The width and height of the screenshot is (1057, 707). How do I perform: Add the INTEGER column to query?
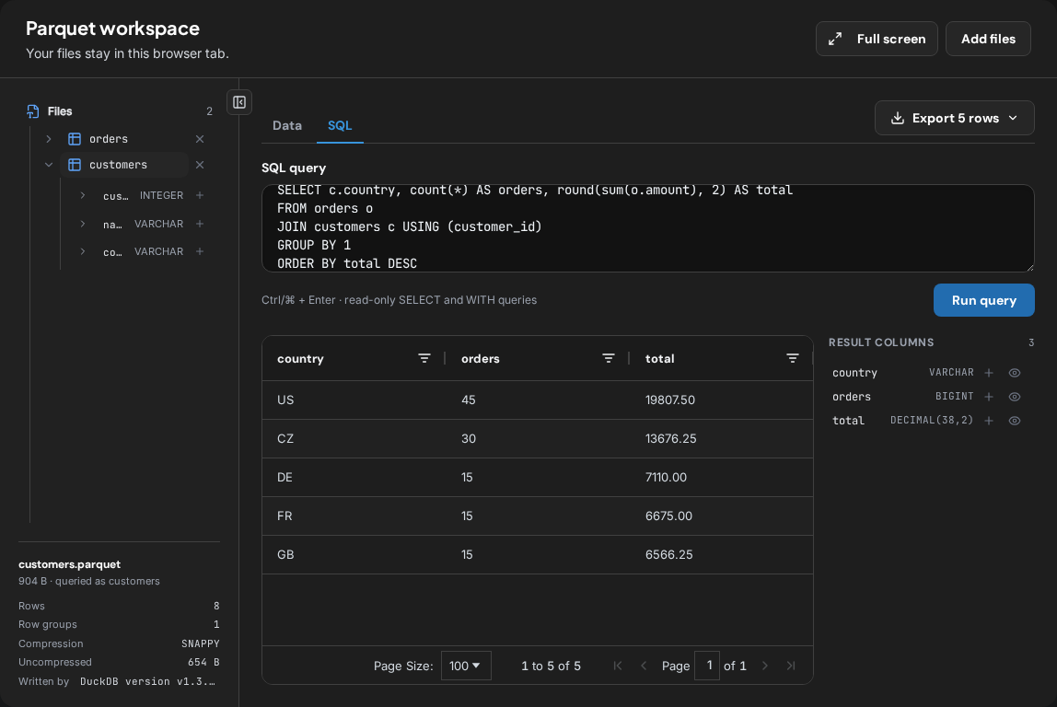[200, 195]
